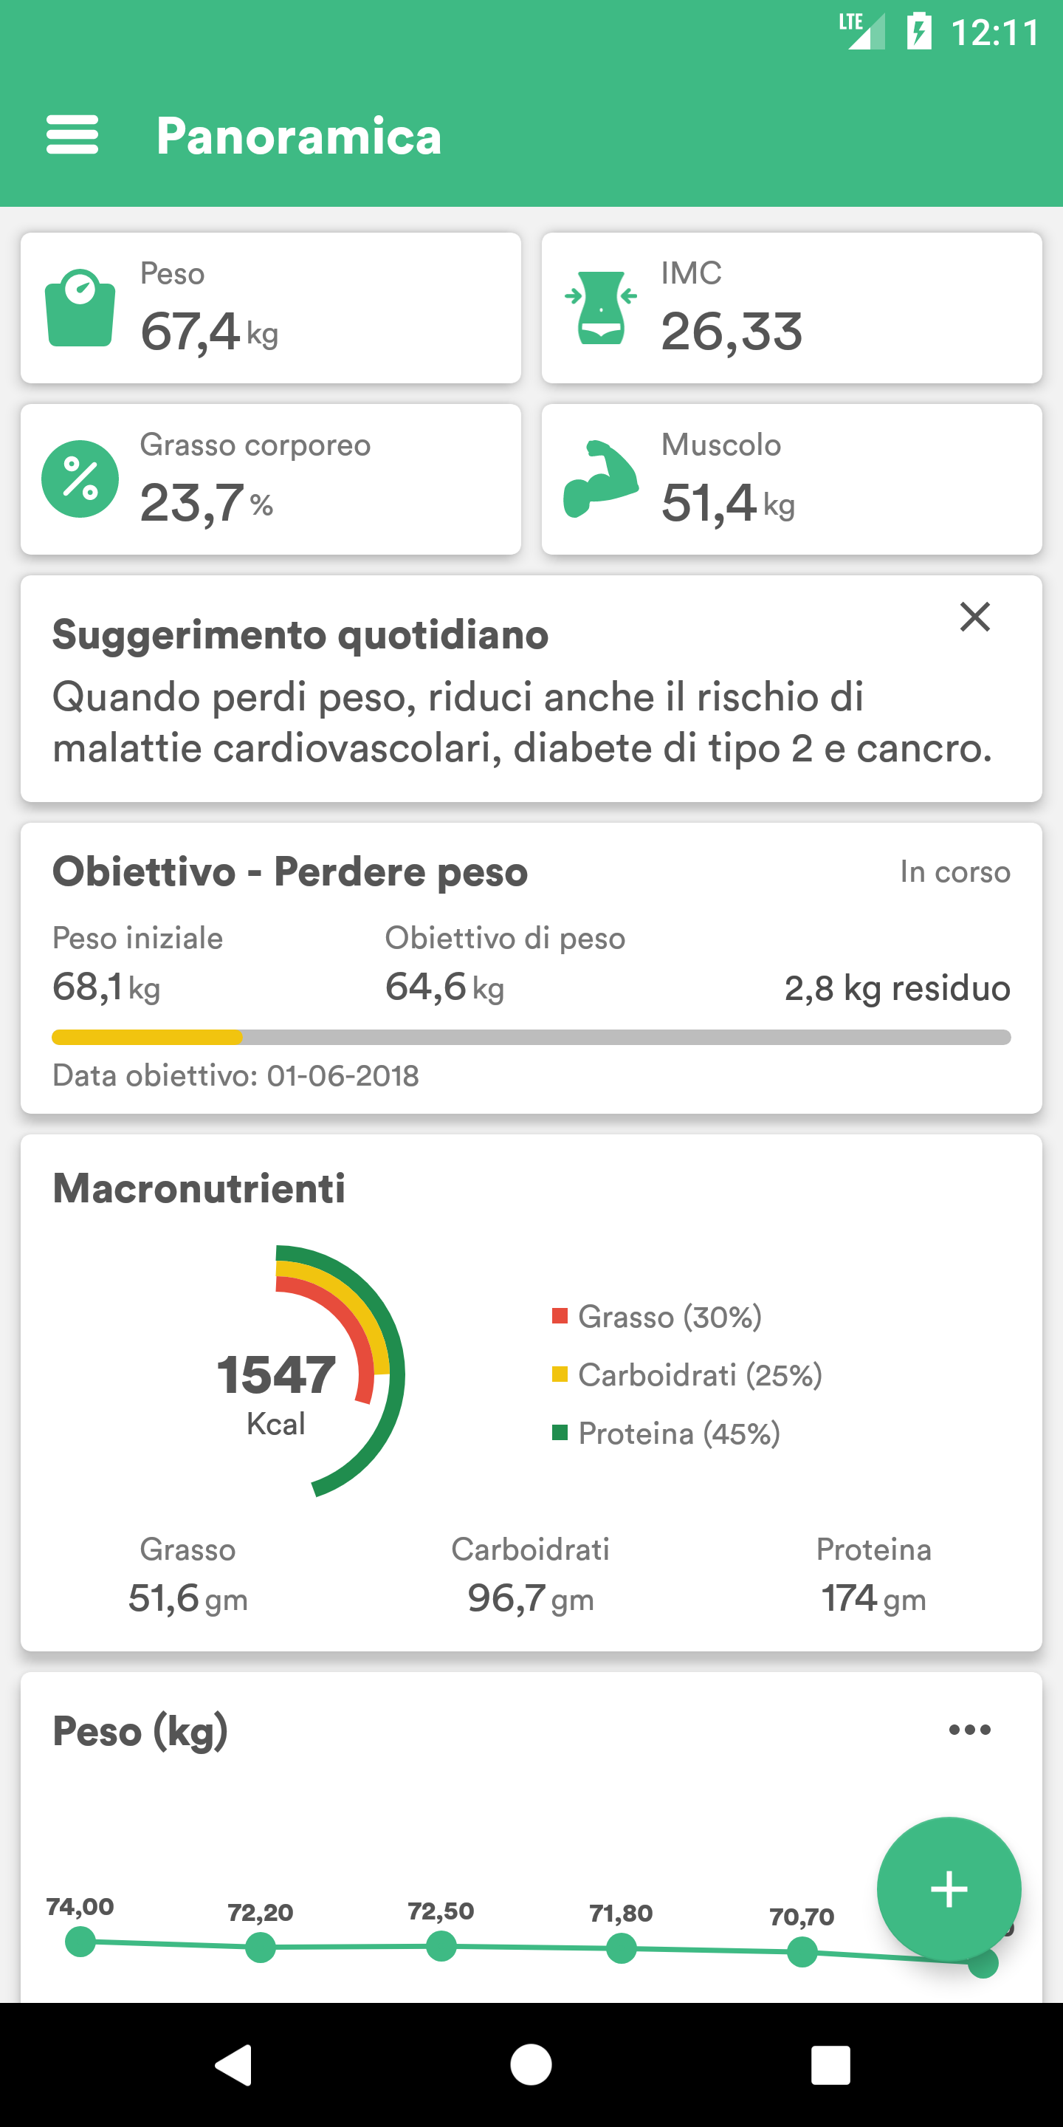Tap the muscle arm icon
The width and height of the screenshot is (1063, 2127).
(601, 479)
